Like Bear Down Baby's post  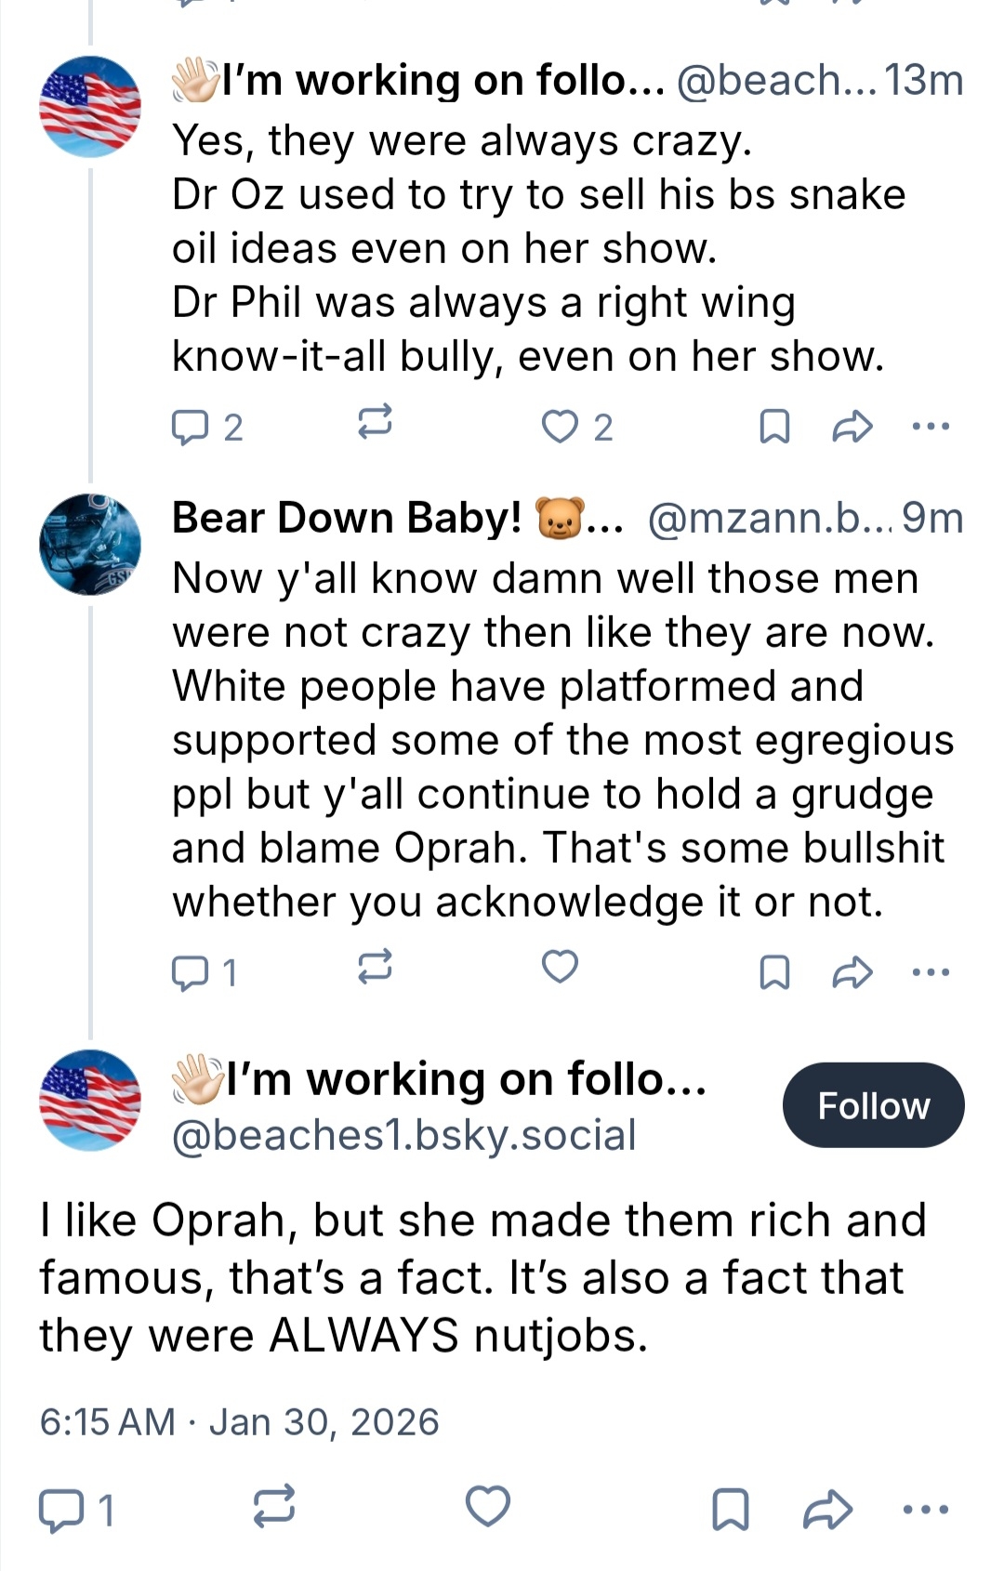(x=561, y=968)
